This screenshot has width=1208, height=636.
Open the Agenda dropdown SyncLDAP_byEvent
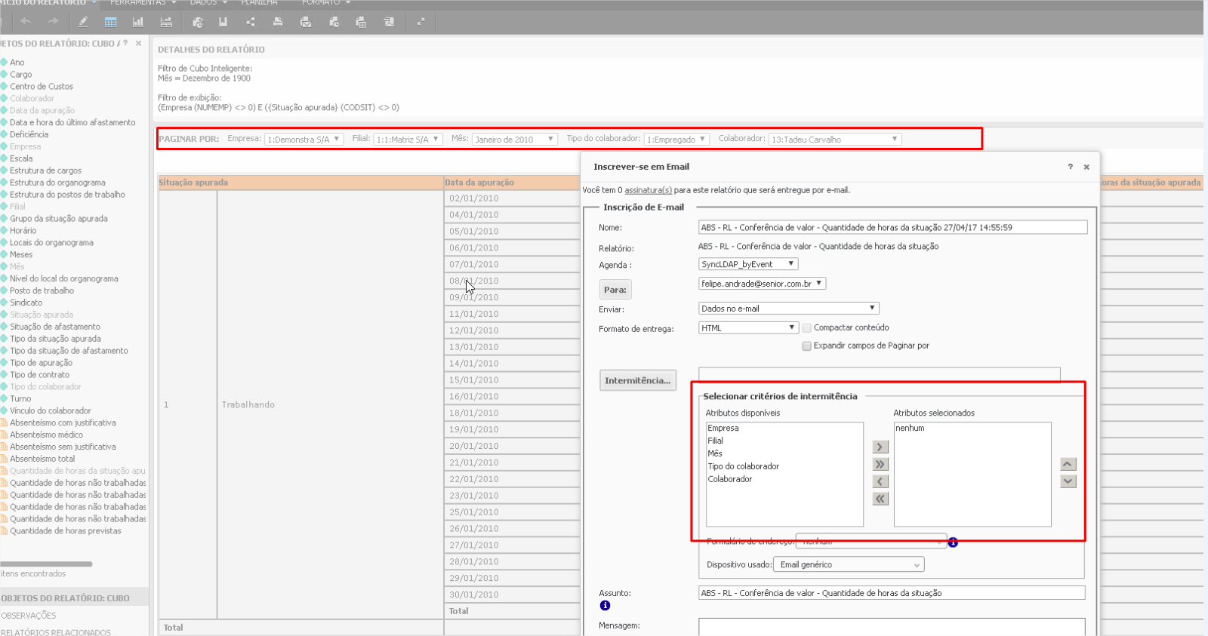pyautogui.click(x=747, y=264)
